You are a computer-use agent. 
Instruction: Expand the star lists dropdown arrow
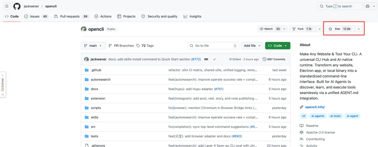coord(359,29)
